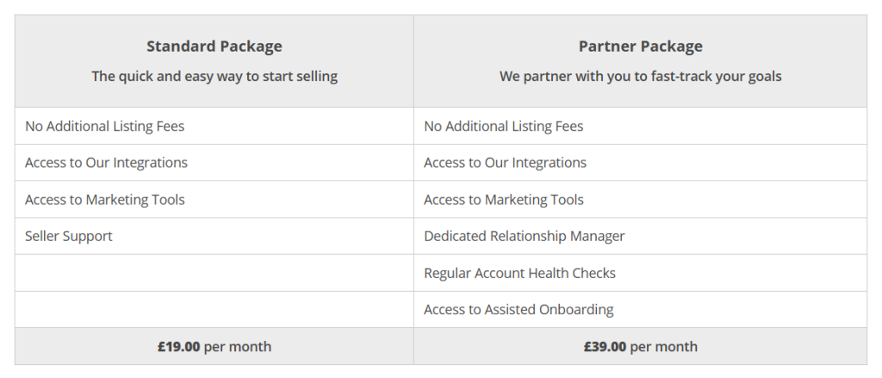Viewport: 882px width, 378px height.
Task: Click the £19.00 per month price
Action: tap(214, 346)
